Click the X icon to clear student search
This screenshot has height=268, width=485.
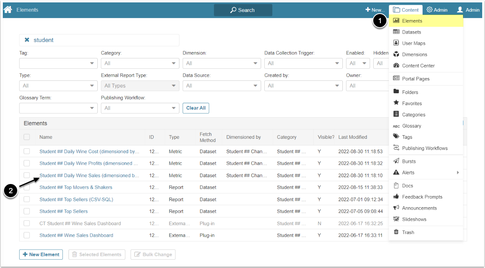coord(27,40)
